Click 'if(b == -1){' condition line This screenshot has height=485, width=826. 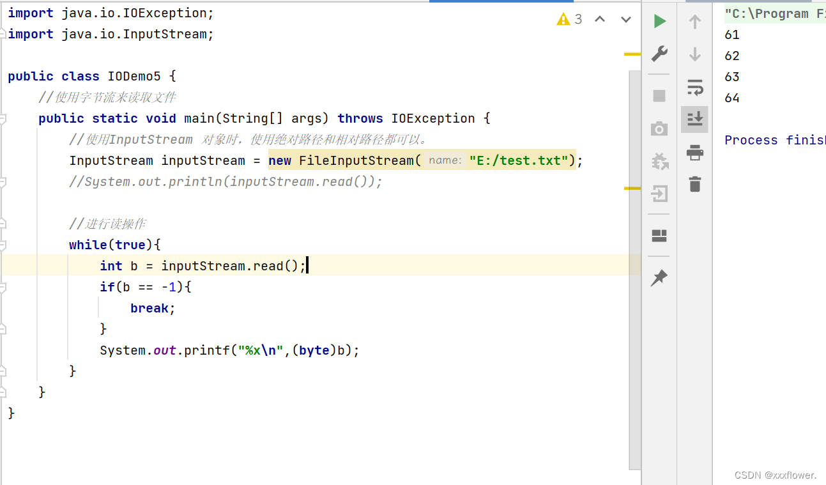(x=146, y=287)
